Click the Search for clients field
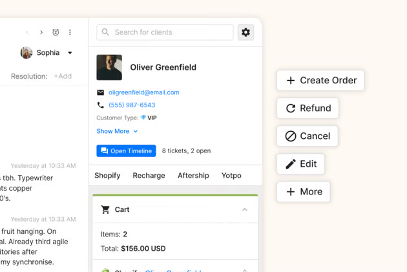 [171, 32]
